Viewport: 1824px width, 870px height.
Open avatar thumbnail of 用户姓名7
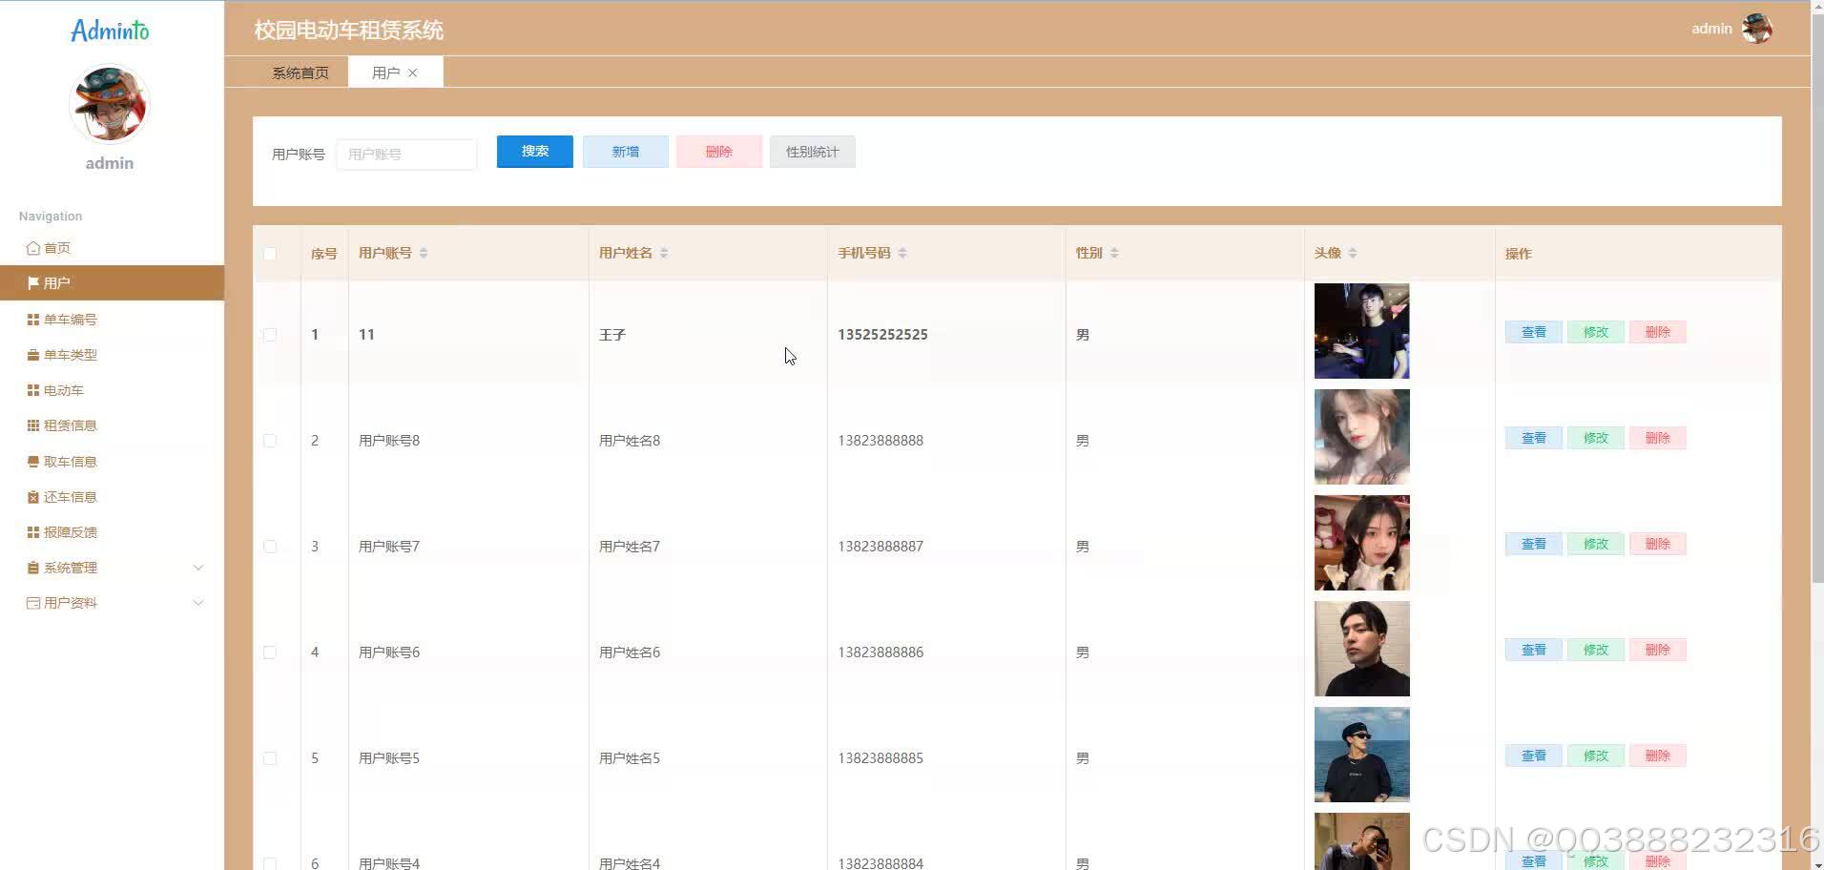1362,543
